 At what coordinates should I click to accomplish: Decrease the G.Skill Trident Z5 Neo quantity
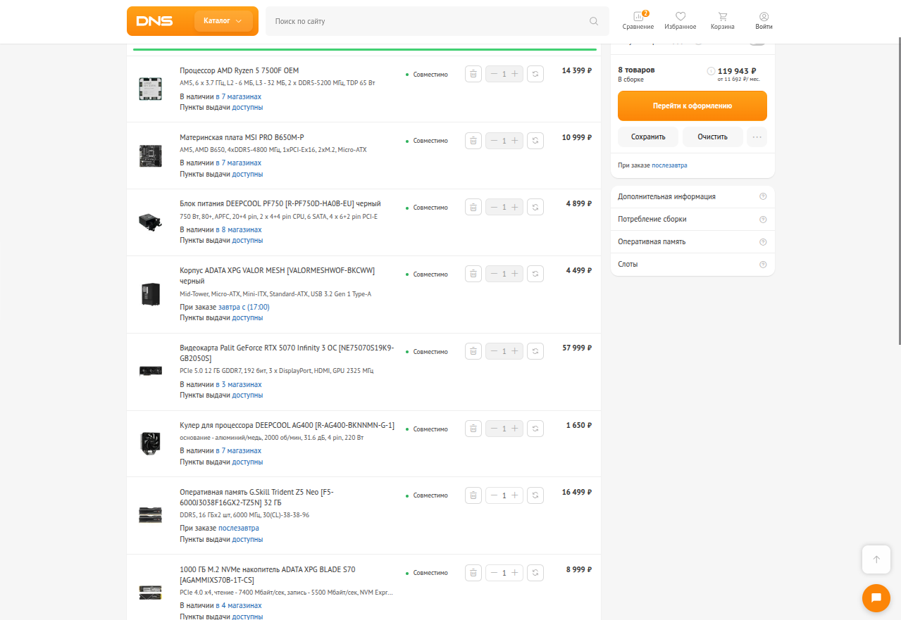494,495
